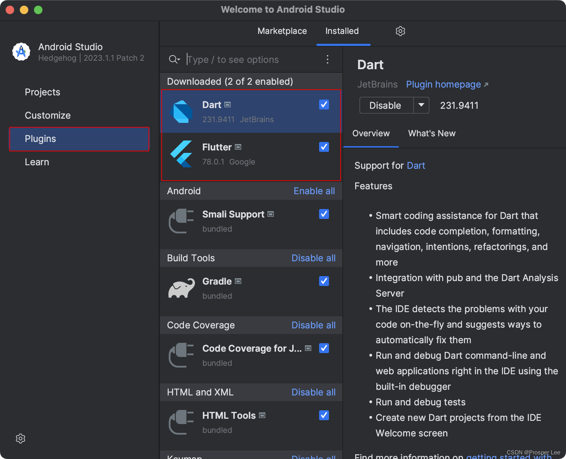Follow the Dart link in Support for
566x459 pixels.
pyautogui.click(x=416, y=166)
